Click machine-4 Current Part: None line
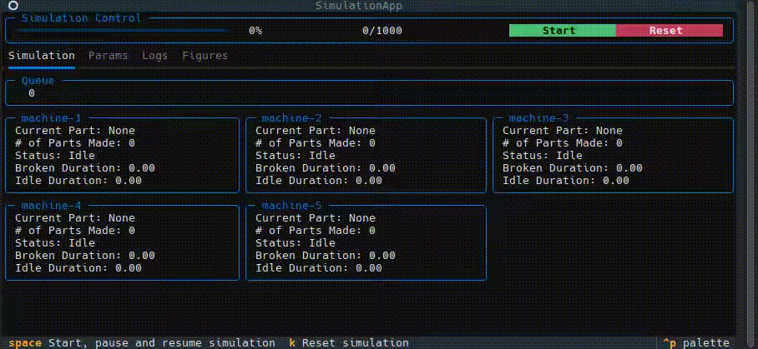The width and height of the screenshot is (758, 349). pos(75,218)
